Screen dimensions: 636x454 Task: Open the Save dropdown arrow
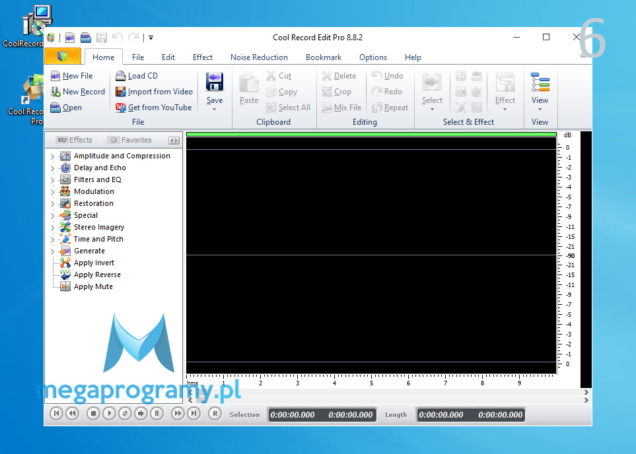(215, 109)
